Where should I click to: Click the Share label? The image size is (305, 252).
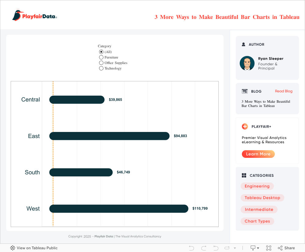(x=289, y=248)
